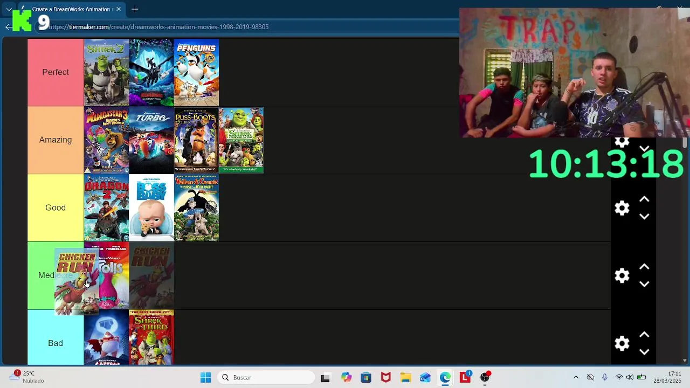Close the Create a DreamWorks Animation tab
The image size is (690, 388).
coord(119,9)
